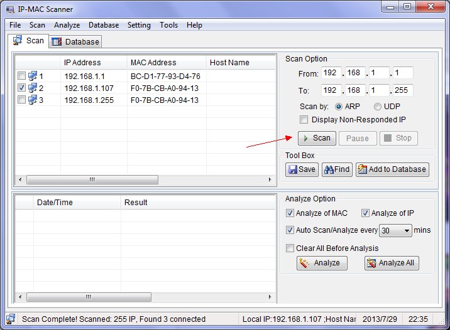Screen dimensions: 450x330
Task: Open the Tools menu
Action: coord(168,25)
